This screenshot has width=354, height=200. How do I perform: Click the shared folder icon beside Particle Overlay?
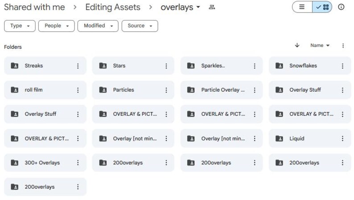click(x=191, y=90)
